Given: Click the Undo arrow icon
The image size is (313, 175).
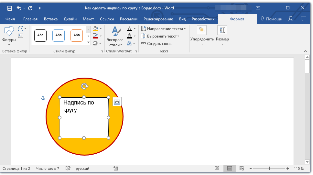Looking at the screenshot, I should click(19, 8).
